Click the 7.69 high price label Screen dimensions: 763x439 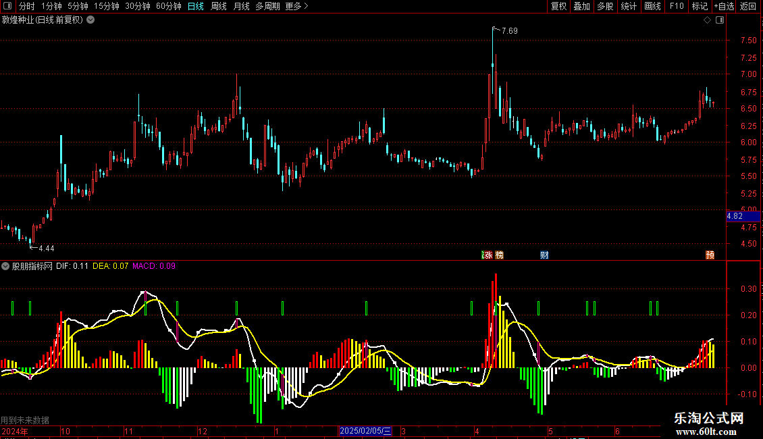pyautogui.click(x=510, y=30)
